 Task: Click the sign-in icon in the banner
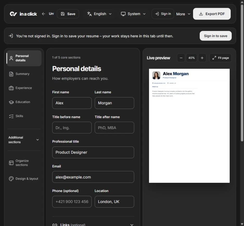coord(11,36)
